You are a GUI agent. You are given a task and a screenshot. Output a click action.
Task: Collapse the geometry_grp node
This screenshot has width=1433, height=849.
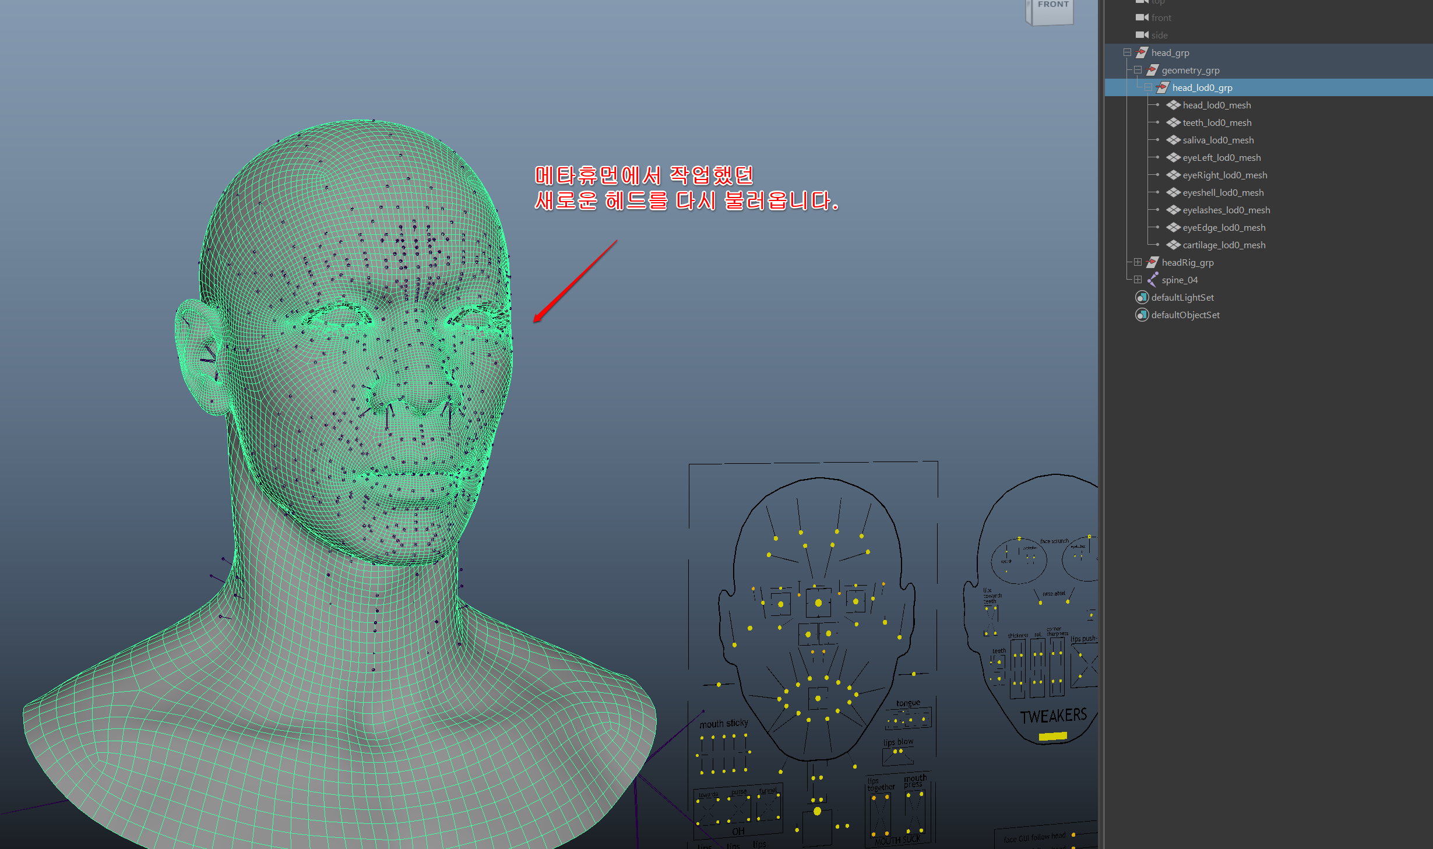click(x=1138, y=70)
